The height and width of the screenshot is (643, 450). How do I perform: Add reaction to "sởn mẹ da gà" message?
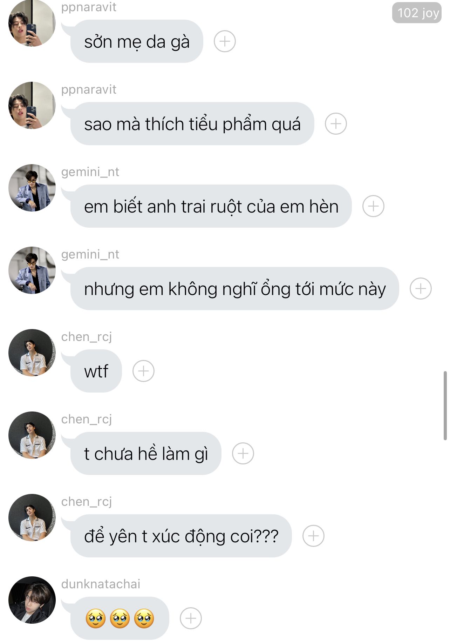point(225,41)
